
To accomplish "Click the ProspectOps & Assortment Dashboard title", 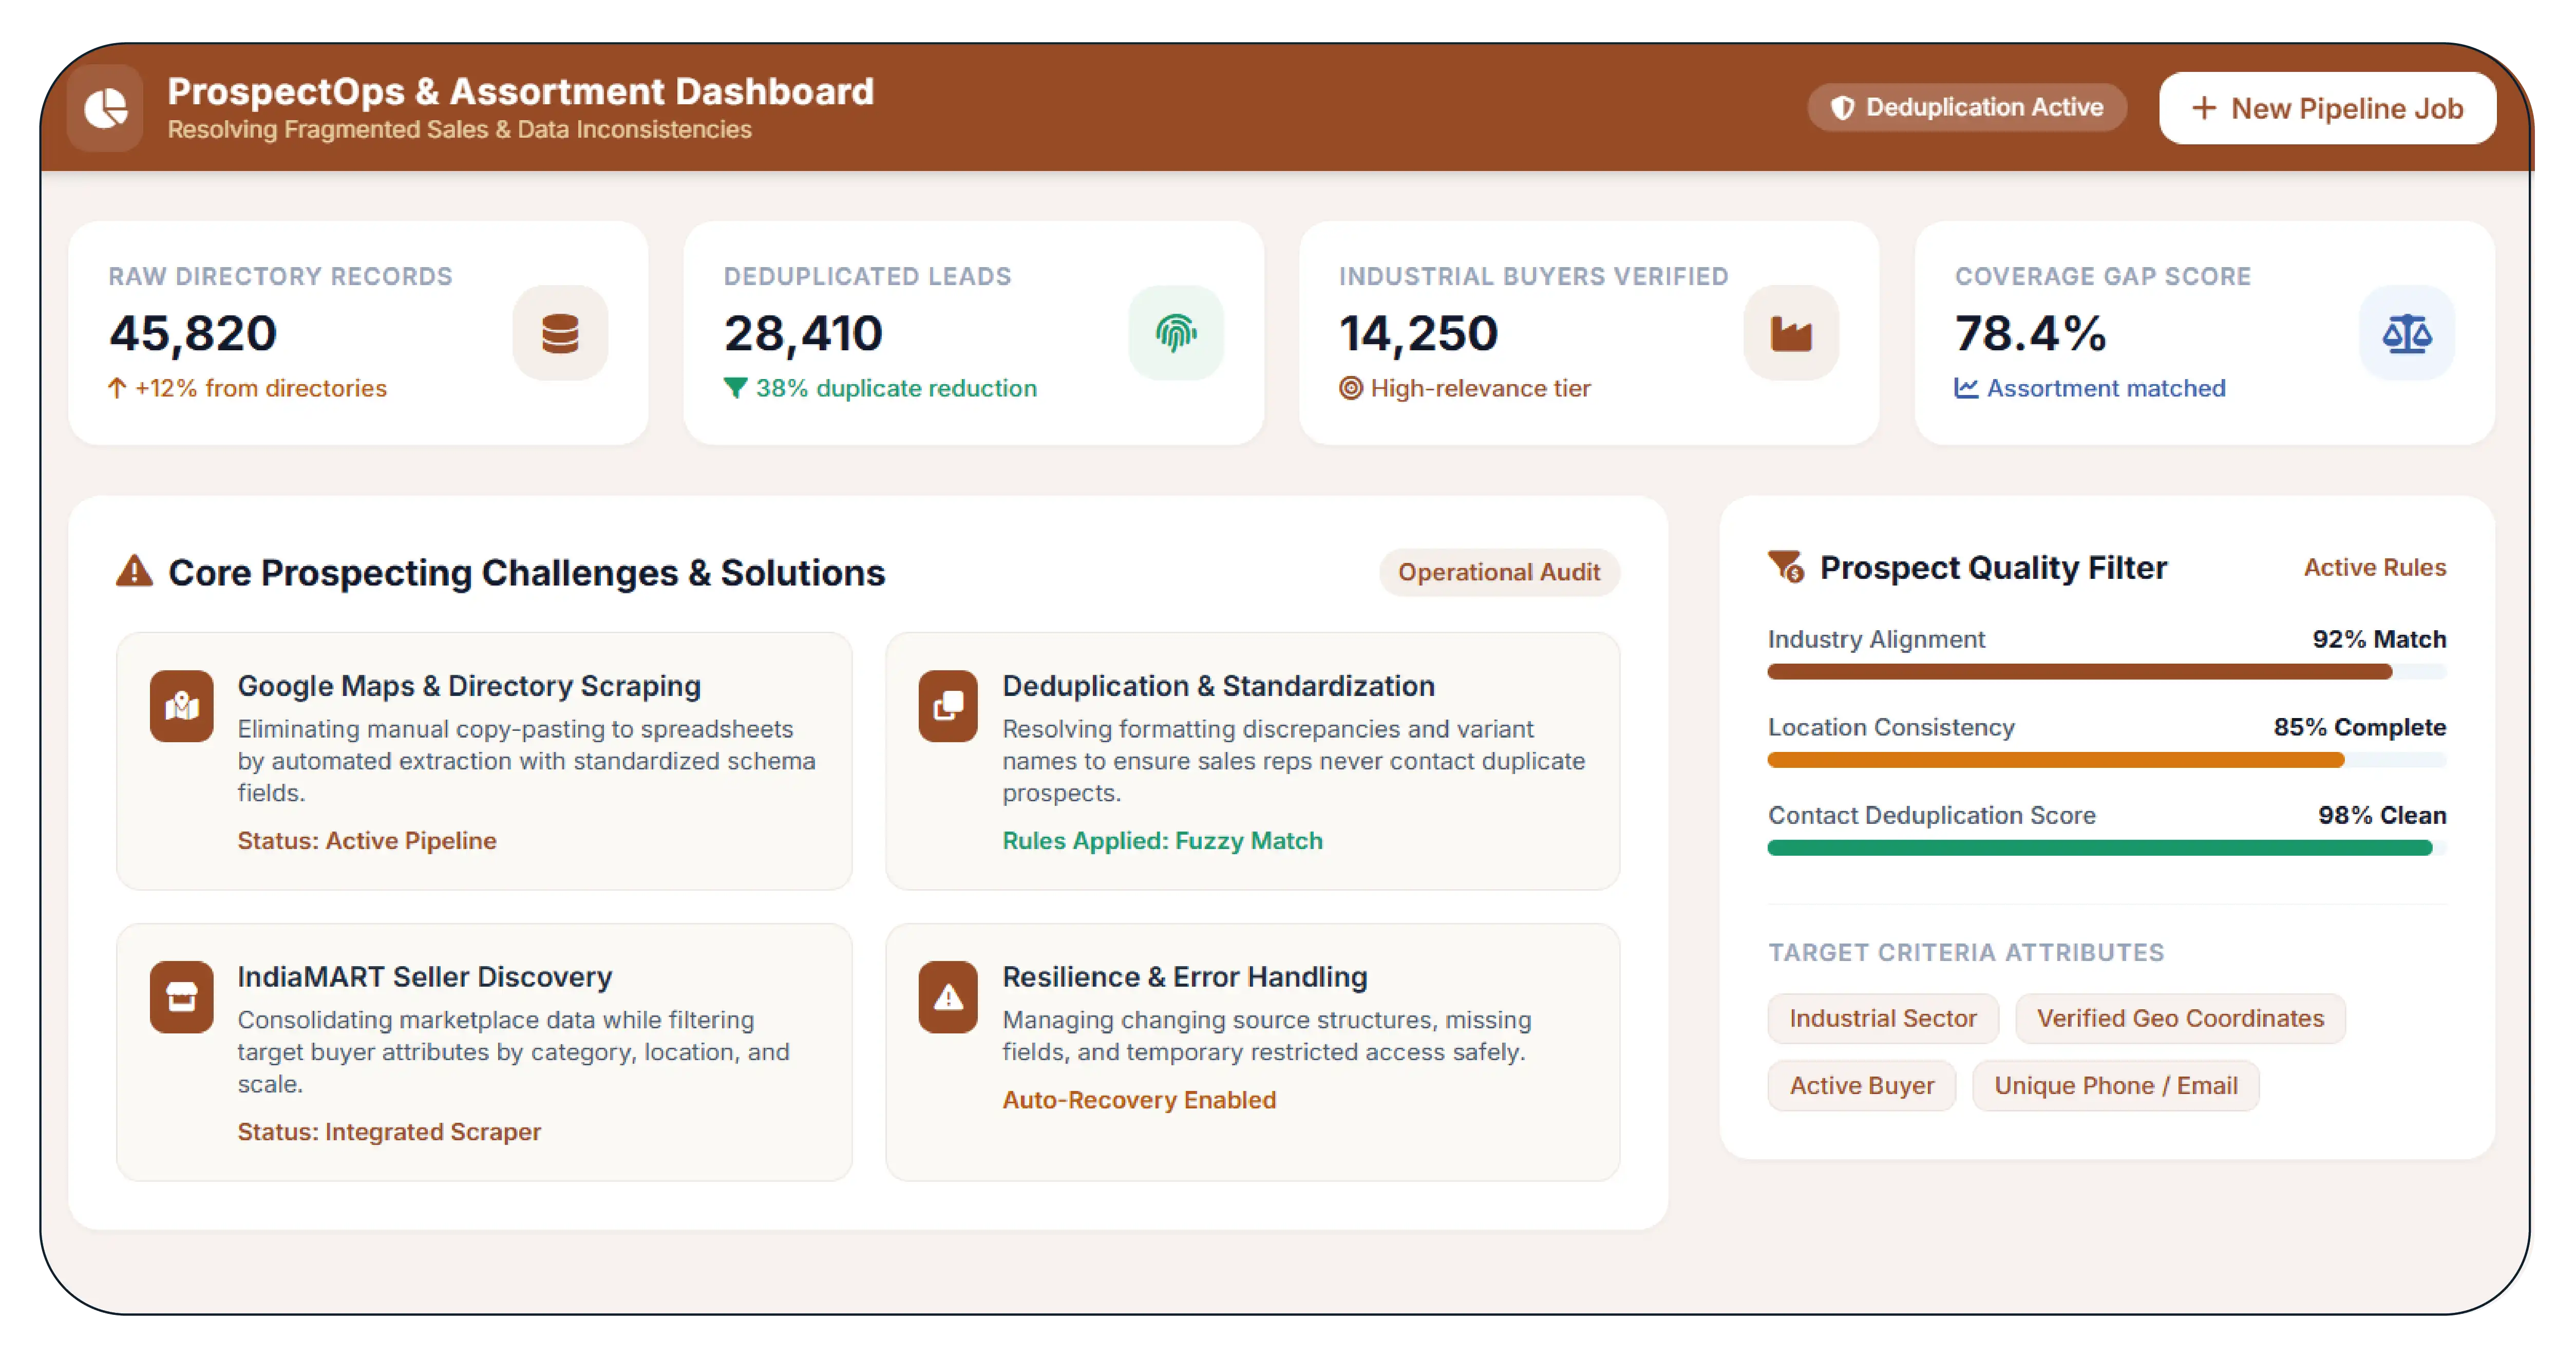I will tap(520, 91).
